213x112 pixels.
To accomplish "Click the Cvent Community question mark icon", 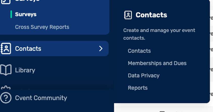I will coord(6,98).
